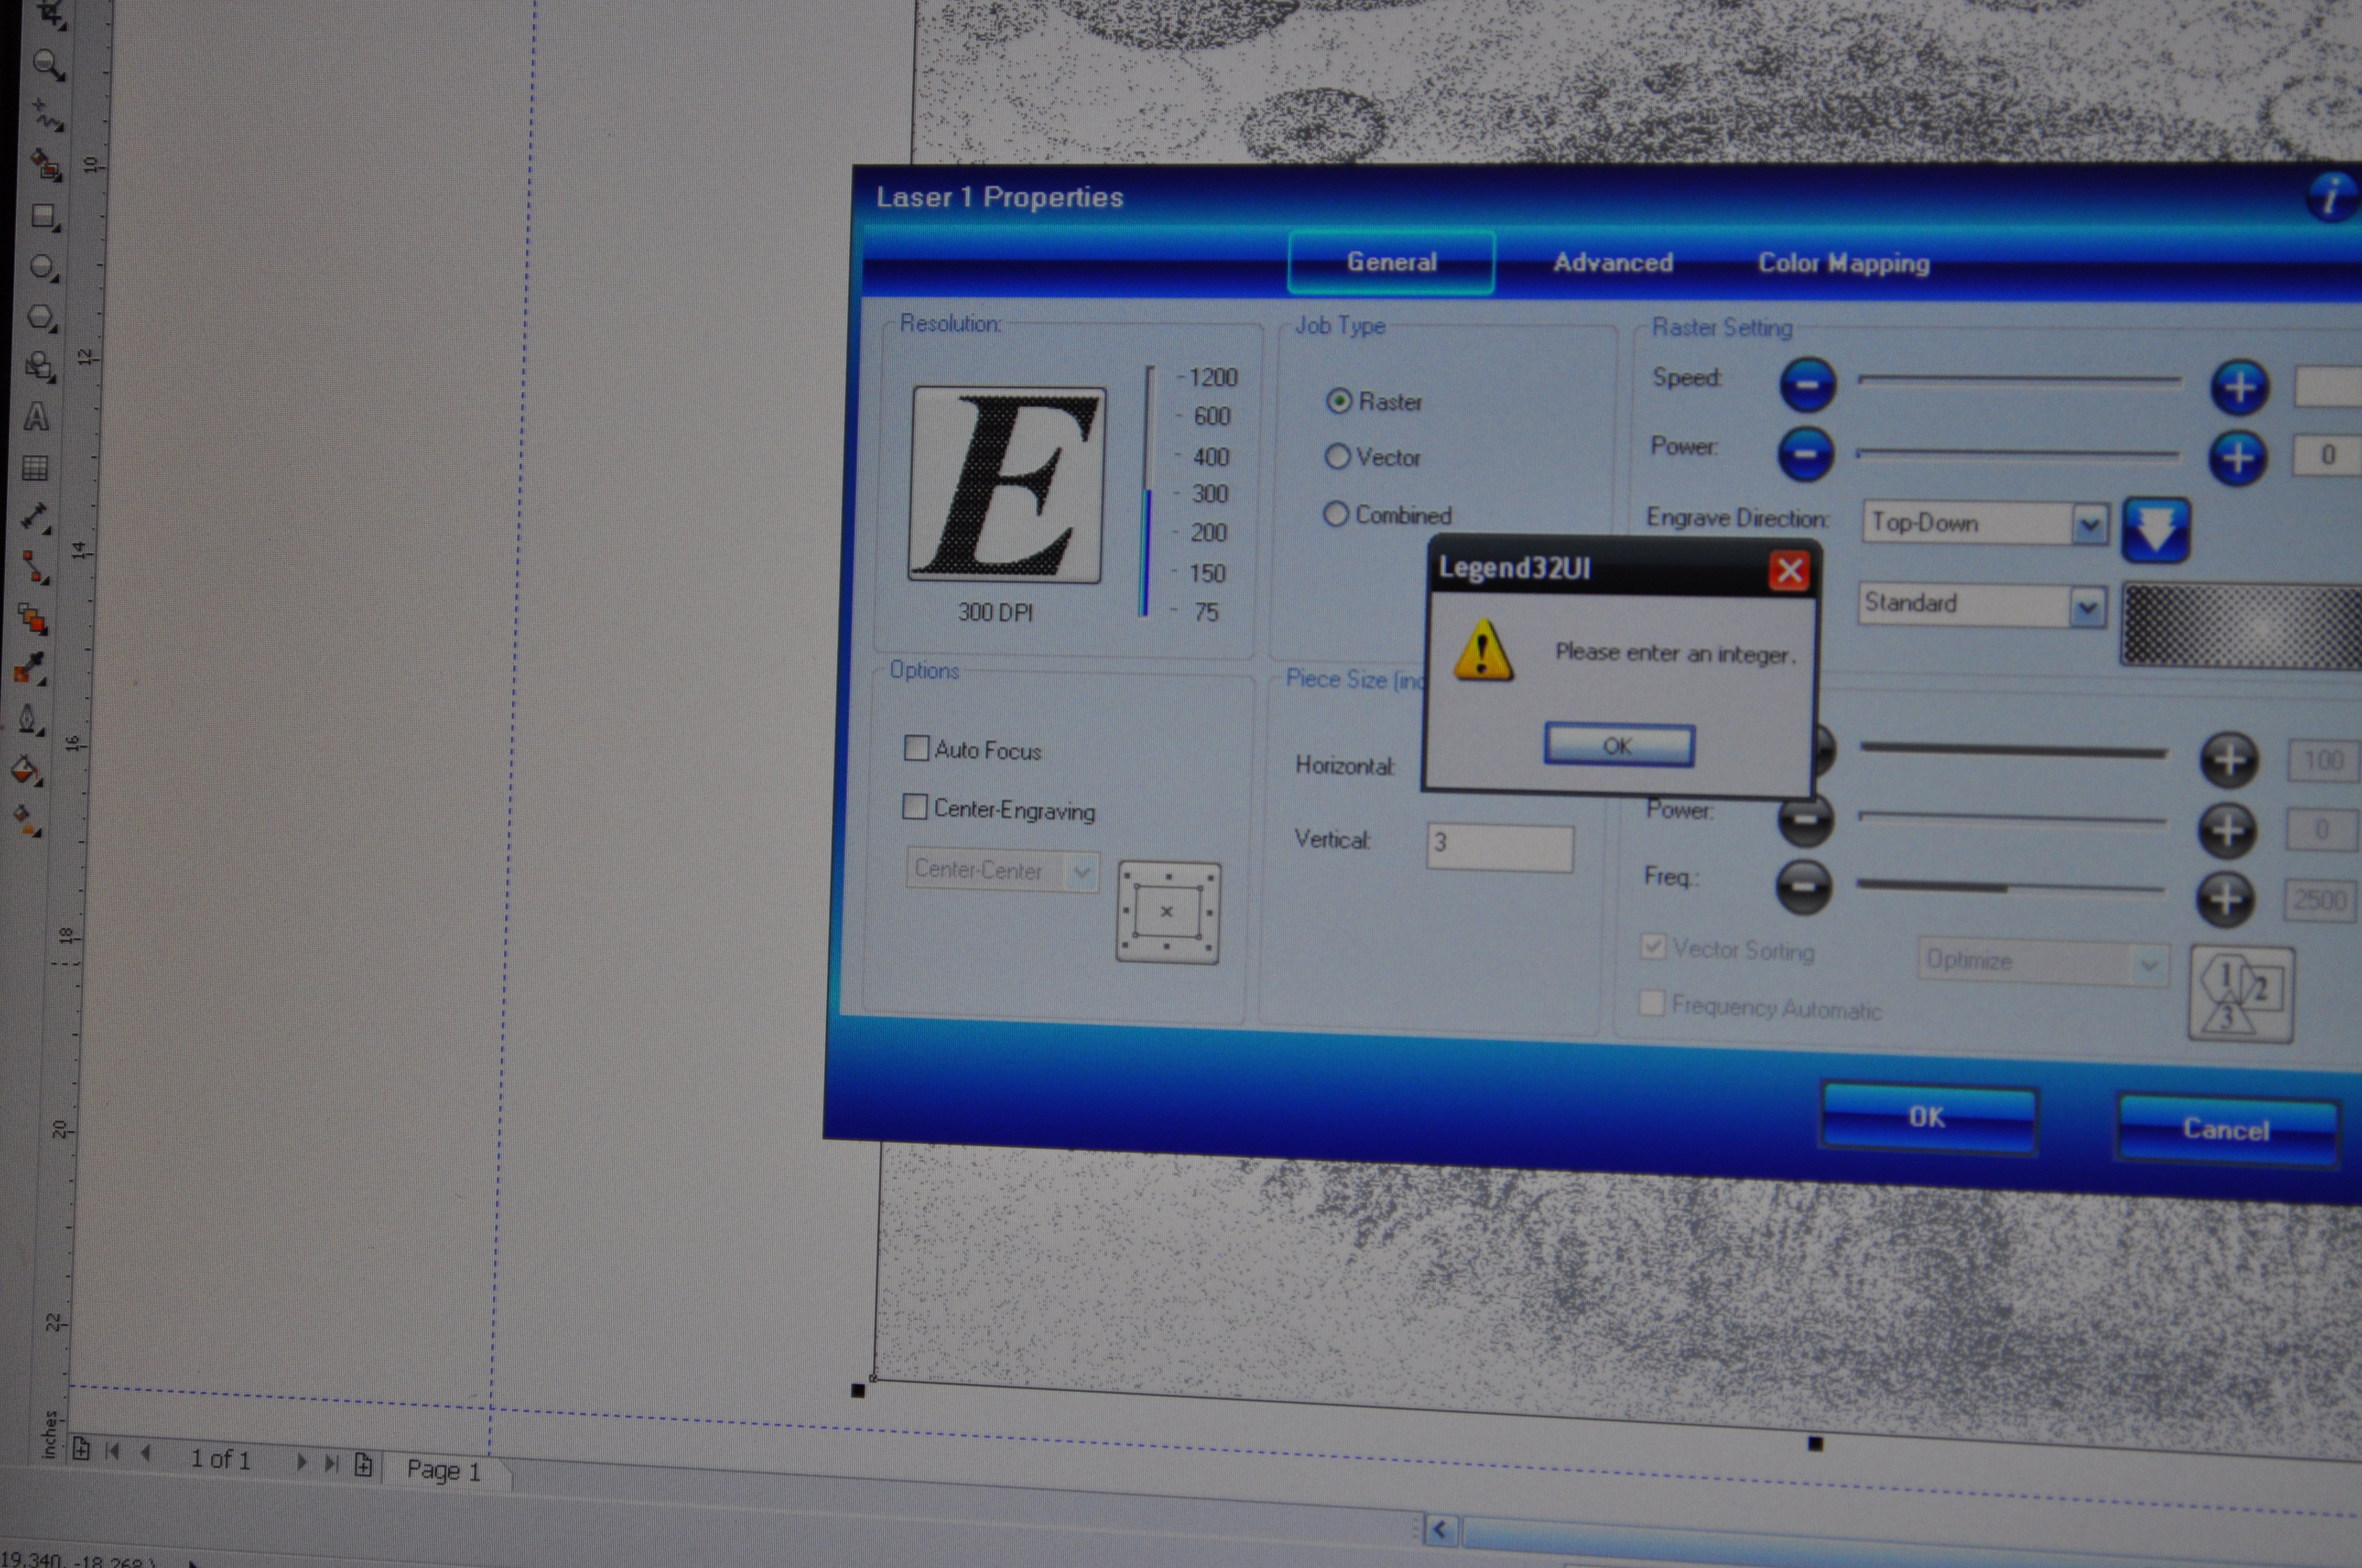The image size is (2362, 1568).
Task: Click the raster Speed slider track
Action: point(2019,380)
